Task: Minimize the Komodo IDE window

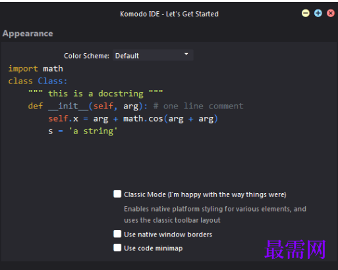Action: click(x=305, y=13)
